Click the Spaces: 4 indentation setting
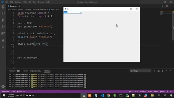174x98 pixels. coord(143,91)
